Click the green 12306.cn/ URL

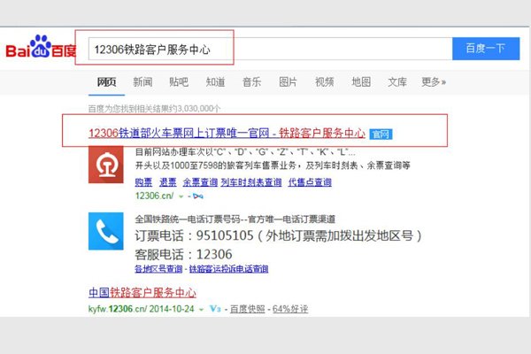(x=154, y=196)
